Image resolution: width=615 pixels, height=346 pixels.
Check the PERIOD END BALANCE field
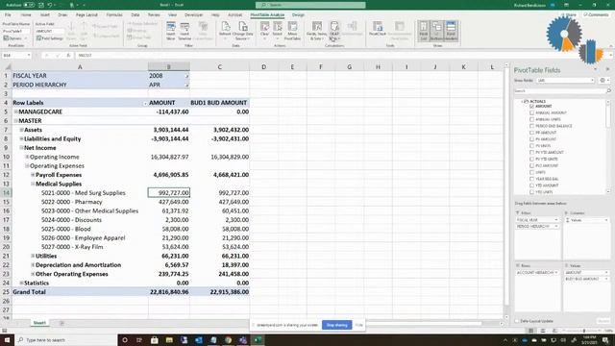coord(531,126)
